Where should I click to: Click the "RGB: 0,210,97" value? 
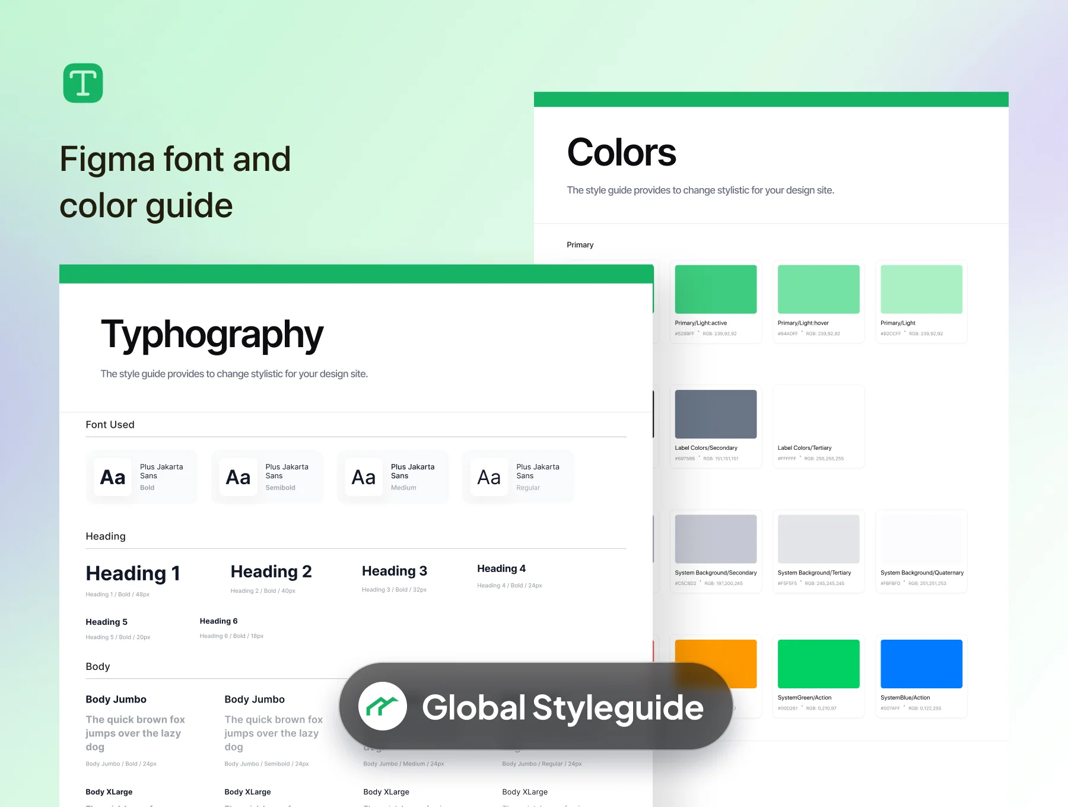pos(821,708)
